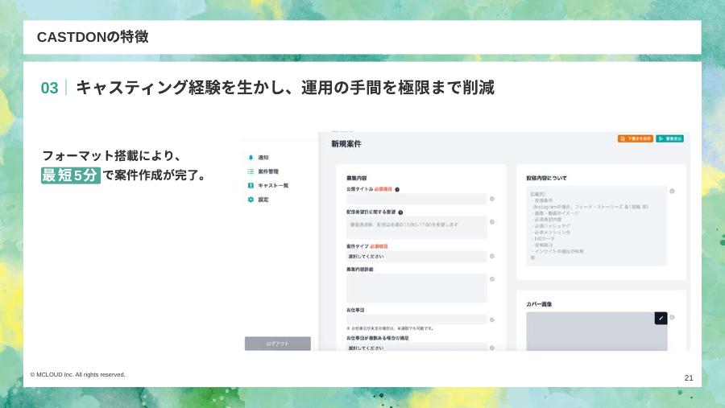Focus the 募集内容詳細 textarea
This screenshot has height=408, width=725.
pyautogui.click(x=416, y=288)
